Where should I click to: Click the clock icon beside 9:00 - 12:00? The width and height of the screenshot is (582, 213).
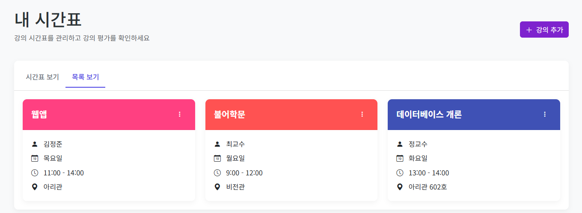(x=217, y=173)
